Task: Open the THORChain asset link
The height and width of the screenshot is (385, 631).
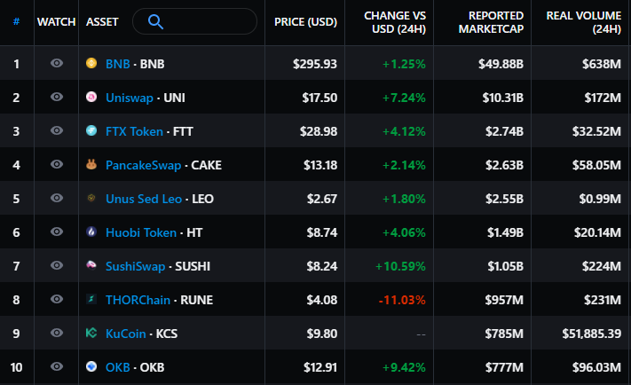Action: click(138, 300)
